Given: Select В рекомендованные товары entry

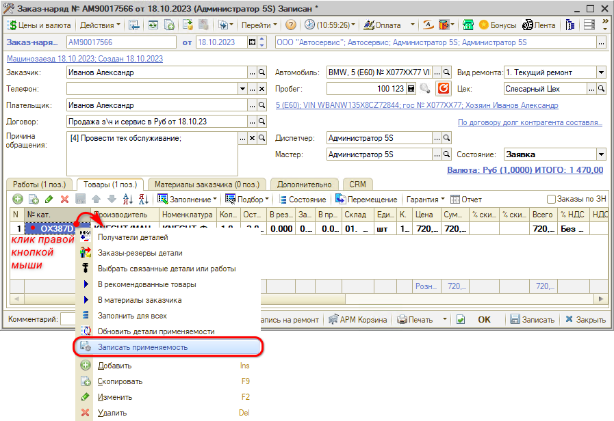Looking at the screenshot, I should (168, 284).
